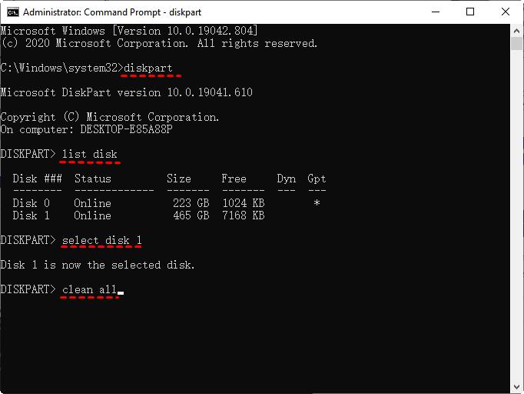Close the Command Prompt window
This screenshot has width=524, height=394.
506,12
